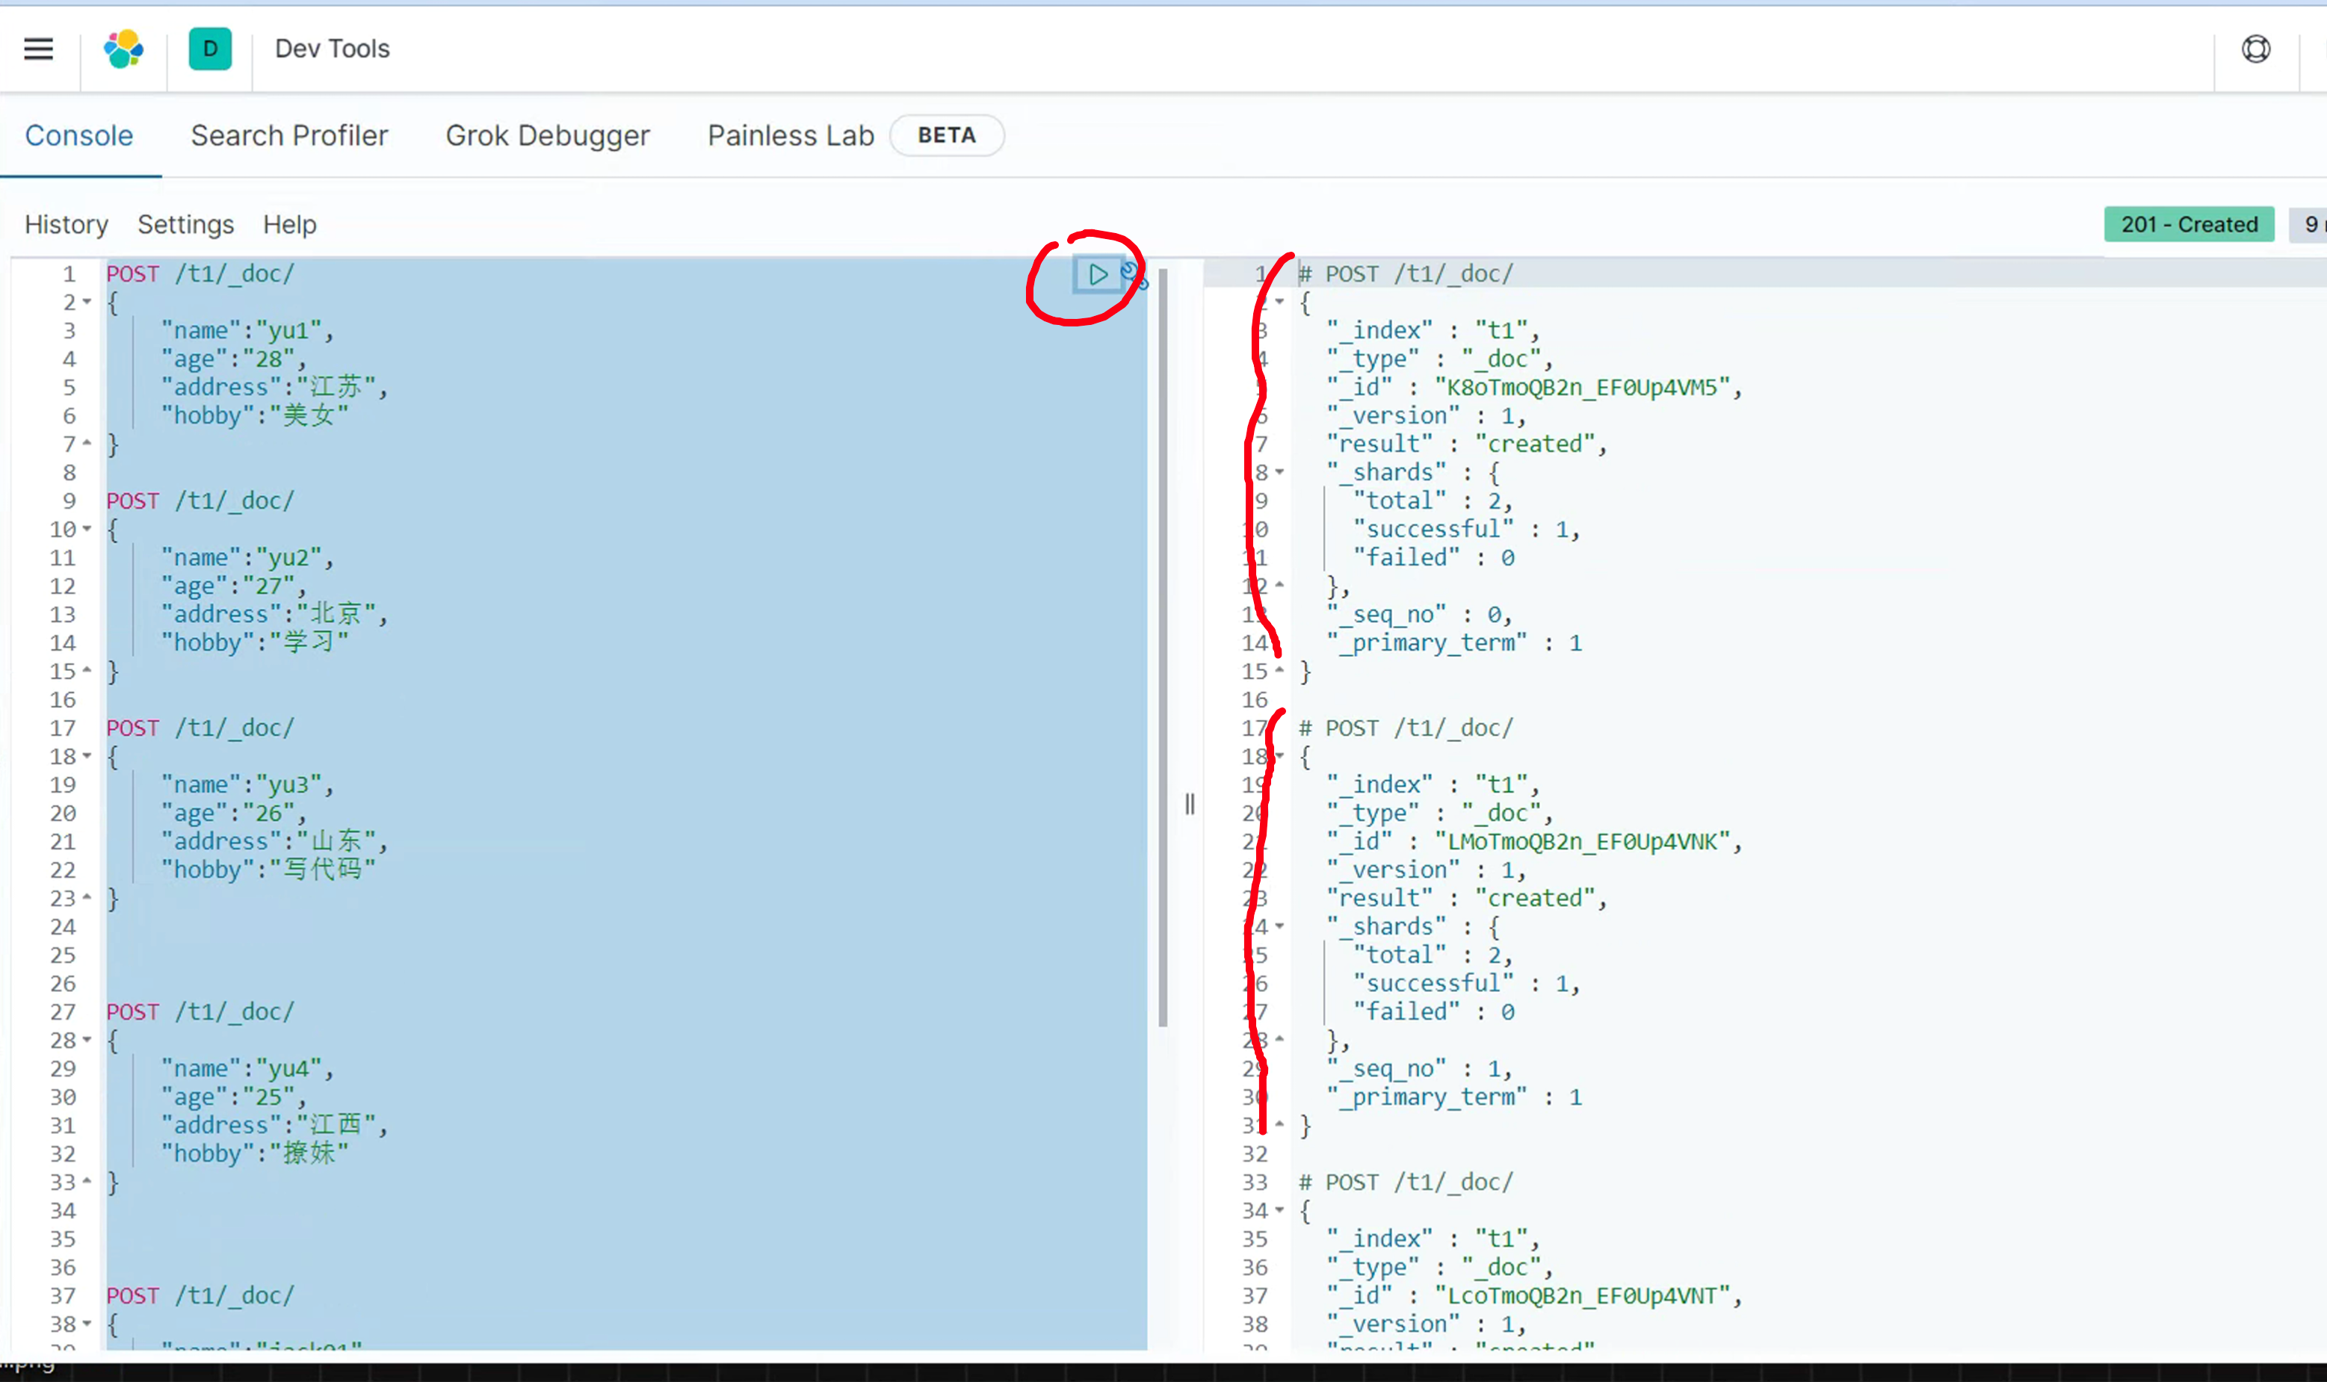Fold the response block at output line 34
The width and height of the screenshot is (2327, 1382).
point(1279,1211)
